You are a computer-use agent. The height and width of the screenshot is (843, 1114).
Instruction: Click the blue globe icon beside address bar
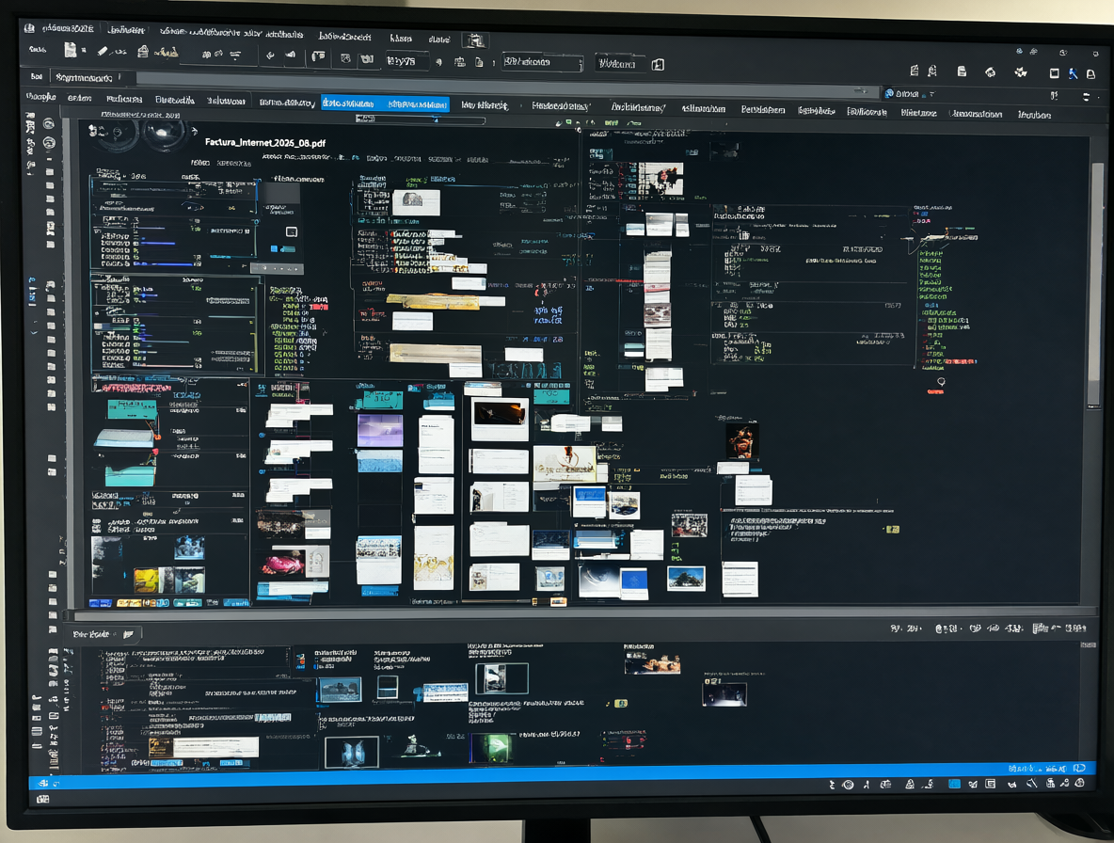[889, 94]
